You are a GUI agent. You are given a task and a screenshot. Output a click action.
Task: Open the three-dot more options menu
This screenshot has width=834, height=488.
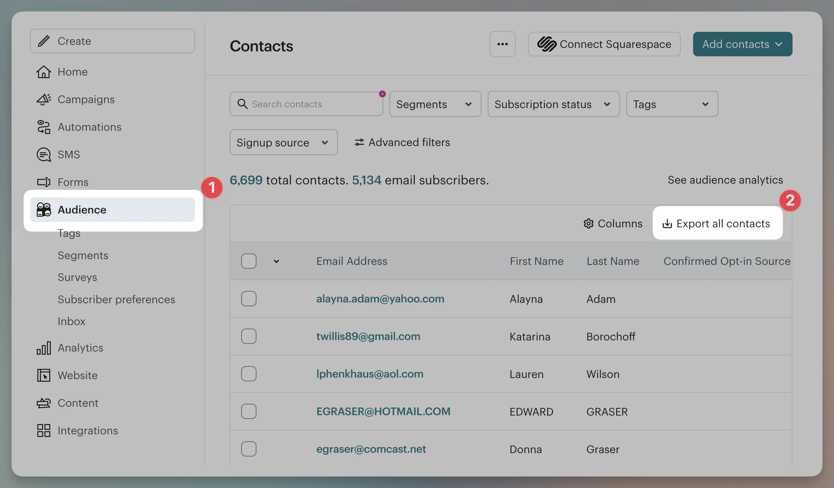(x=503, y=44)
